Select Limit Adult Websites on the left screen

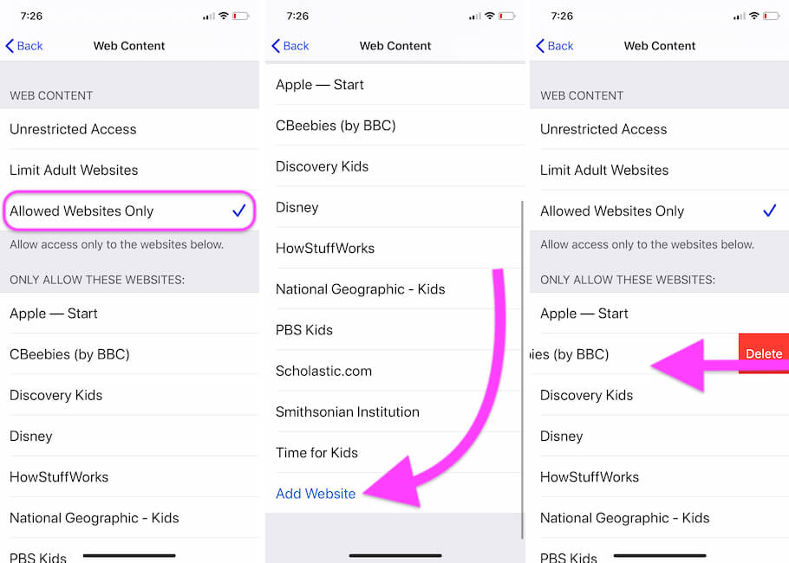pyautogui.click(x=130, y=170)
